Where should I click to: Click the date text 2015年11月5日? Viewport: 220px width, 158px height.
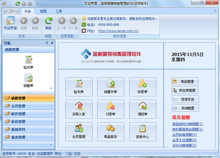(x=187, y=55)
